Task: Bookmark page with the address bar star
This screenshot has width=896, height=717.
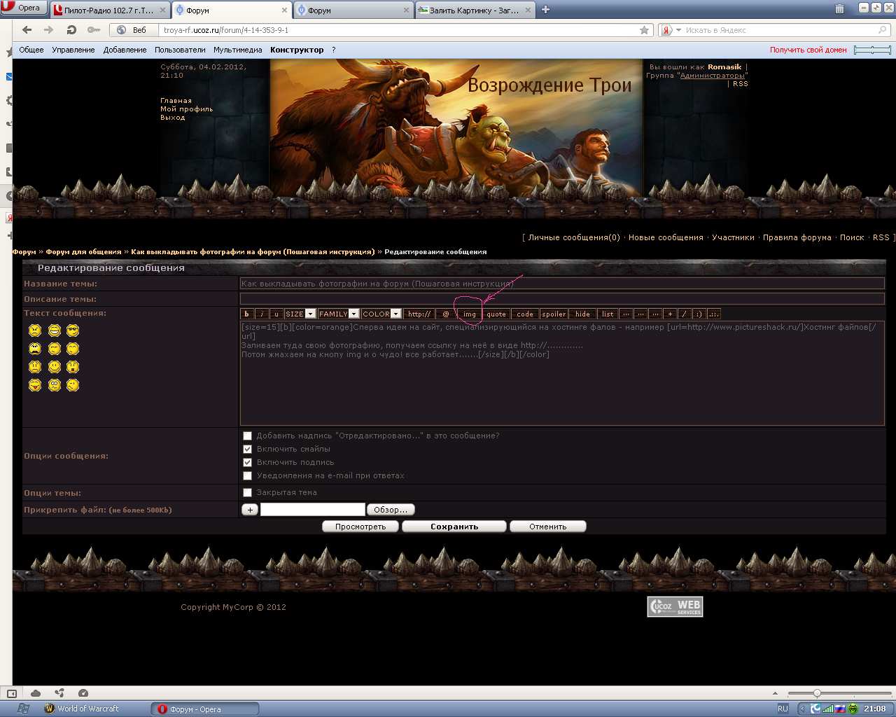Action: coord(644,30)
